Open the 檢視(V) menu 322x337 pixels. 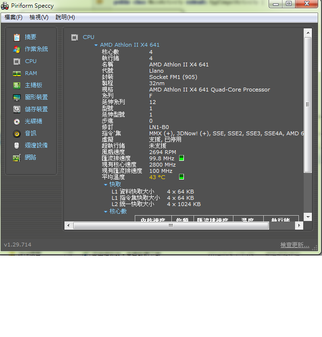pos(39,17)
